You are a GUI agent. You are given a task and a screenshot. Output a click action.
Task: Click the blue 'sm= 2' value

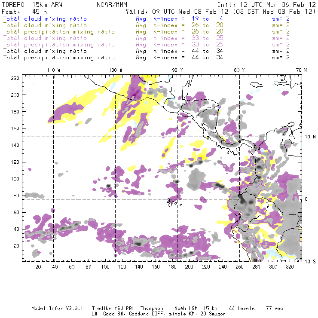pos(281,18)
